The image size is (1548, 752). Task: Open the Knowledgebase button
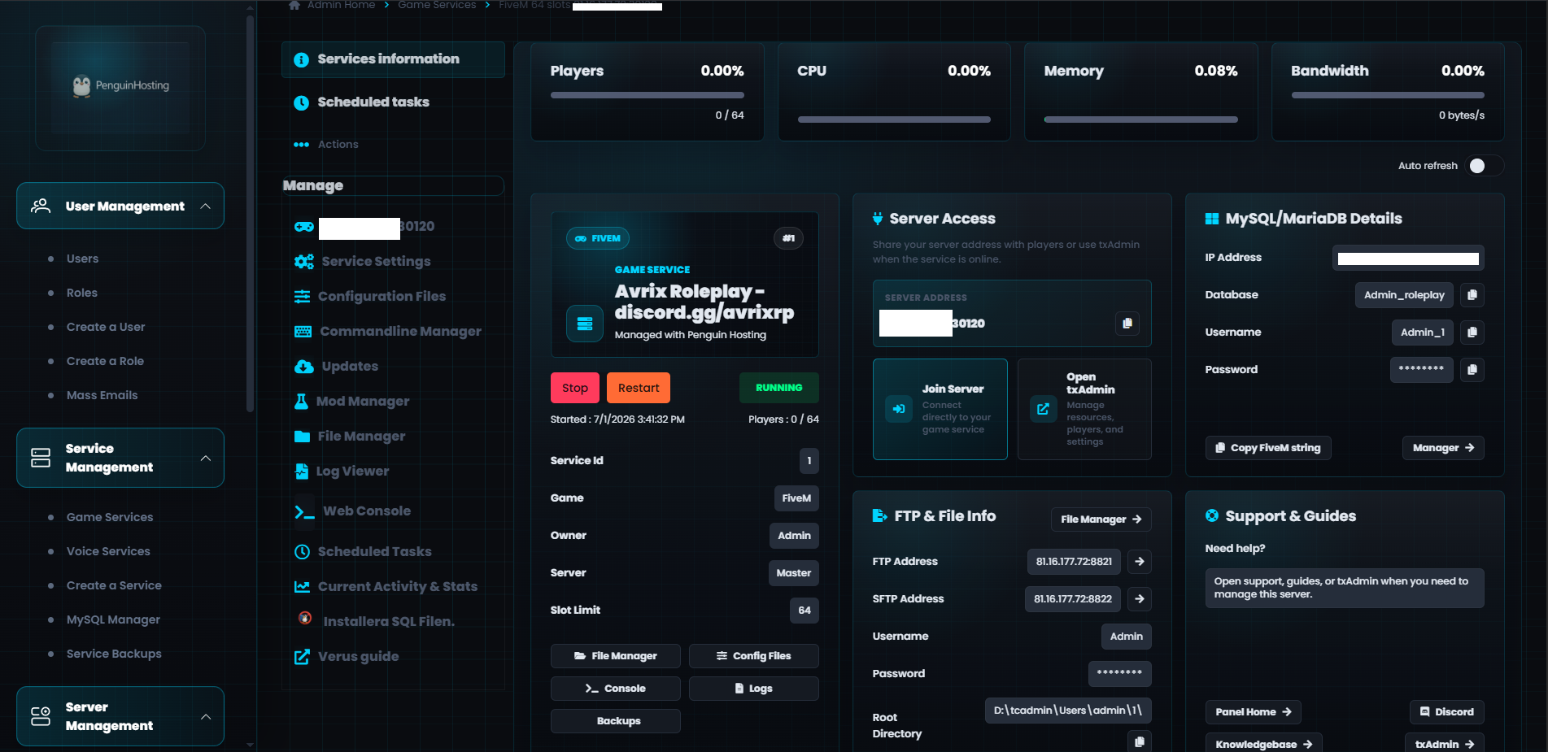pos(1264,744)
